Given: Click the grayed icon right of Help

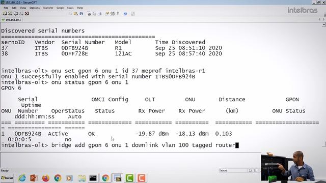Looking at the screenshot, I should 133,14.
